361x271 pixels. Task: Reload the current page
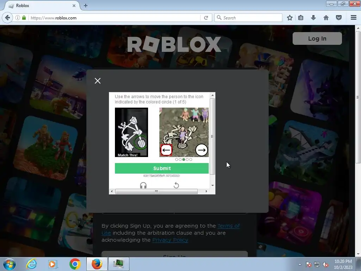pos(206,18)
